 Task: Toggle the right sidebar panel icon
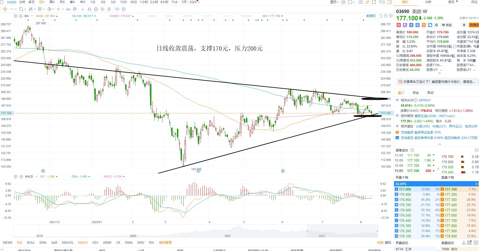(x=390, y=2)
